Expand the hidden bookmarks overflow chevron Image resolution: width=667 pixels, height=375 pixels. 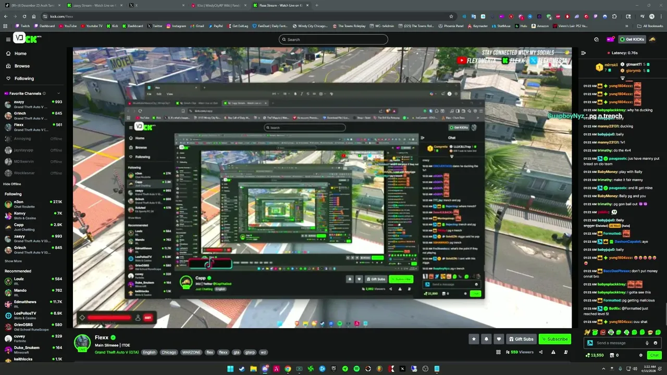click(x=627, y=26)
